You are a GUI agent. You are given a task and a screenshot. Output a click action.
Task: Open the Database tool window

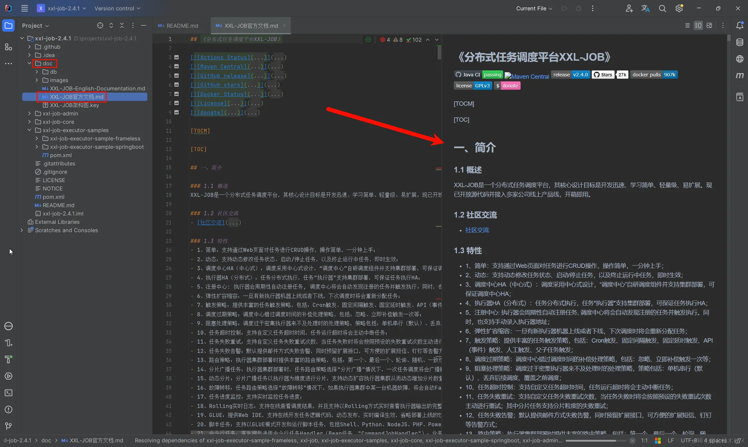tap(740, 42)
